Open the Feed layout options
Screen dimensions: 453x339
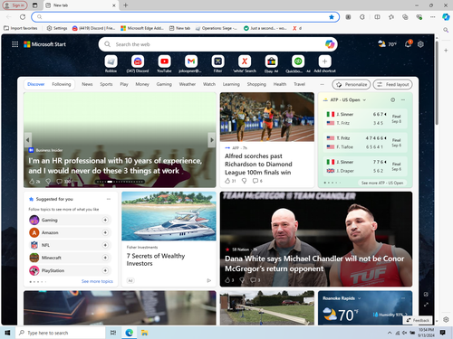[x=392, y=84]
